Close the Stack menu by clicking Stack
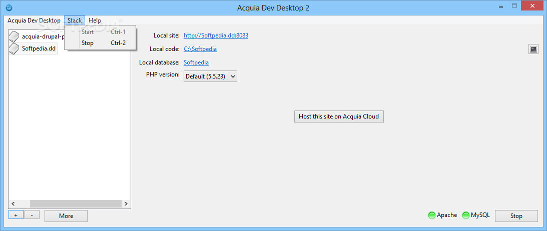Screen dimensions: 547x231 pyautogui.click(x=74, y=20)
